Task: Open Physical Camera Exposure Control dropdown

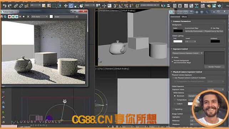Action: click(187, 53)
